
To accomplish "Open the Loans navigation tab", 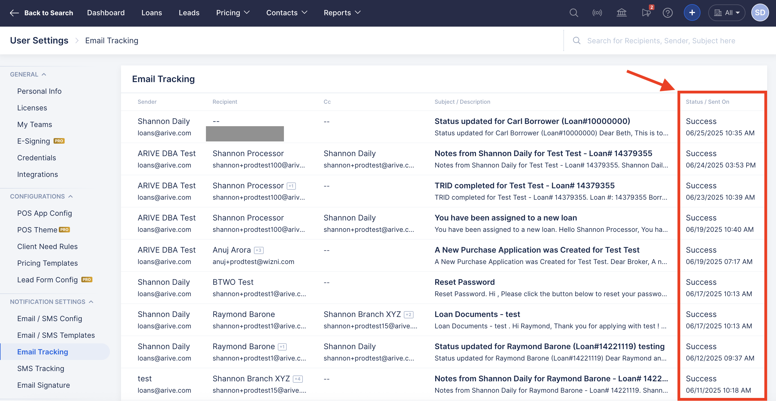I will coord(152,13).
